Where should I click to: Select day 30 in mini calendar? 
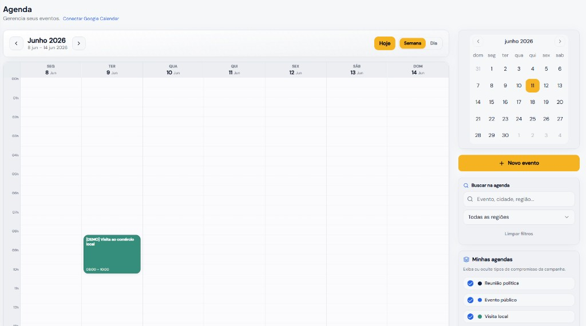coord(505,135)
